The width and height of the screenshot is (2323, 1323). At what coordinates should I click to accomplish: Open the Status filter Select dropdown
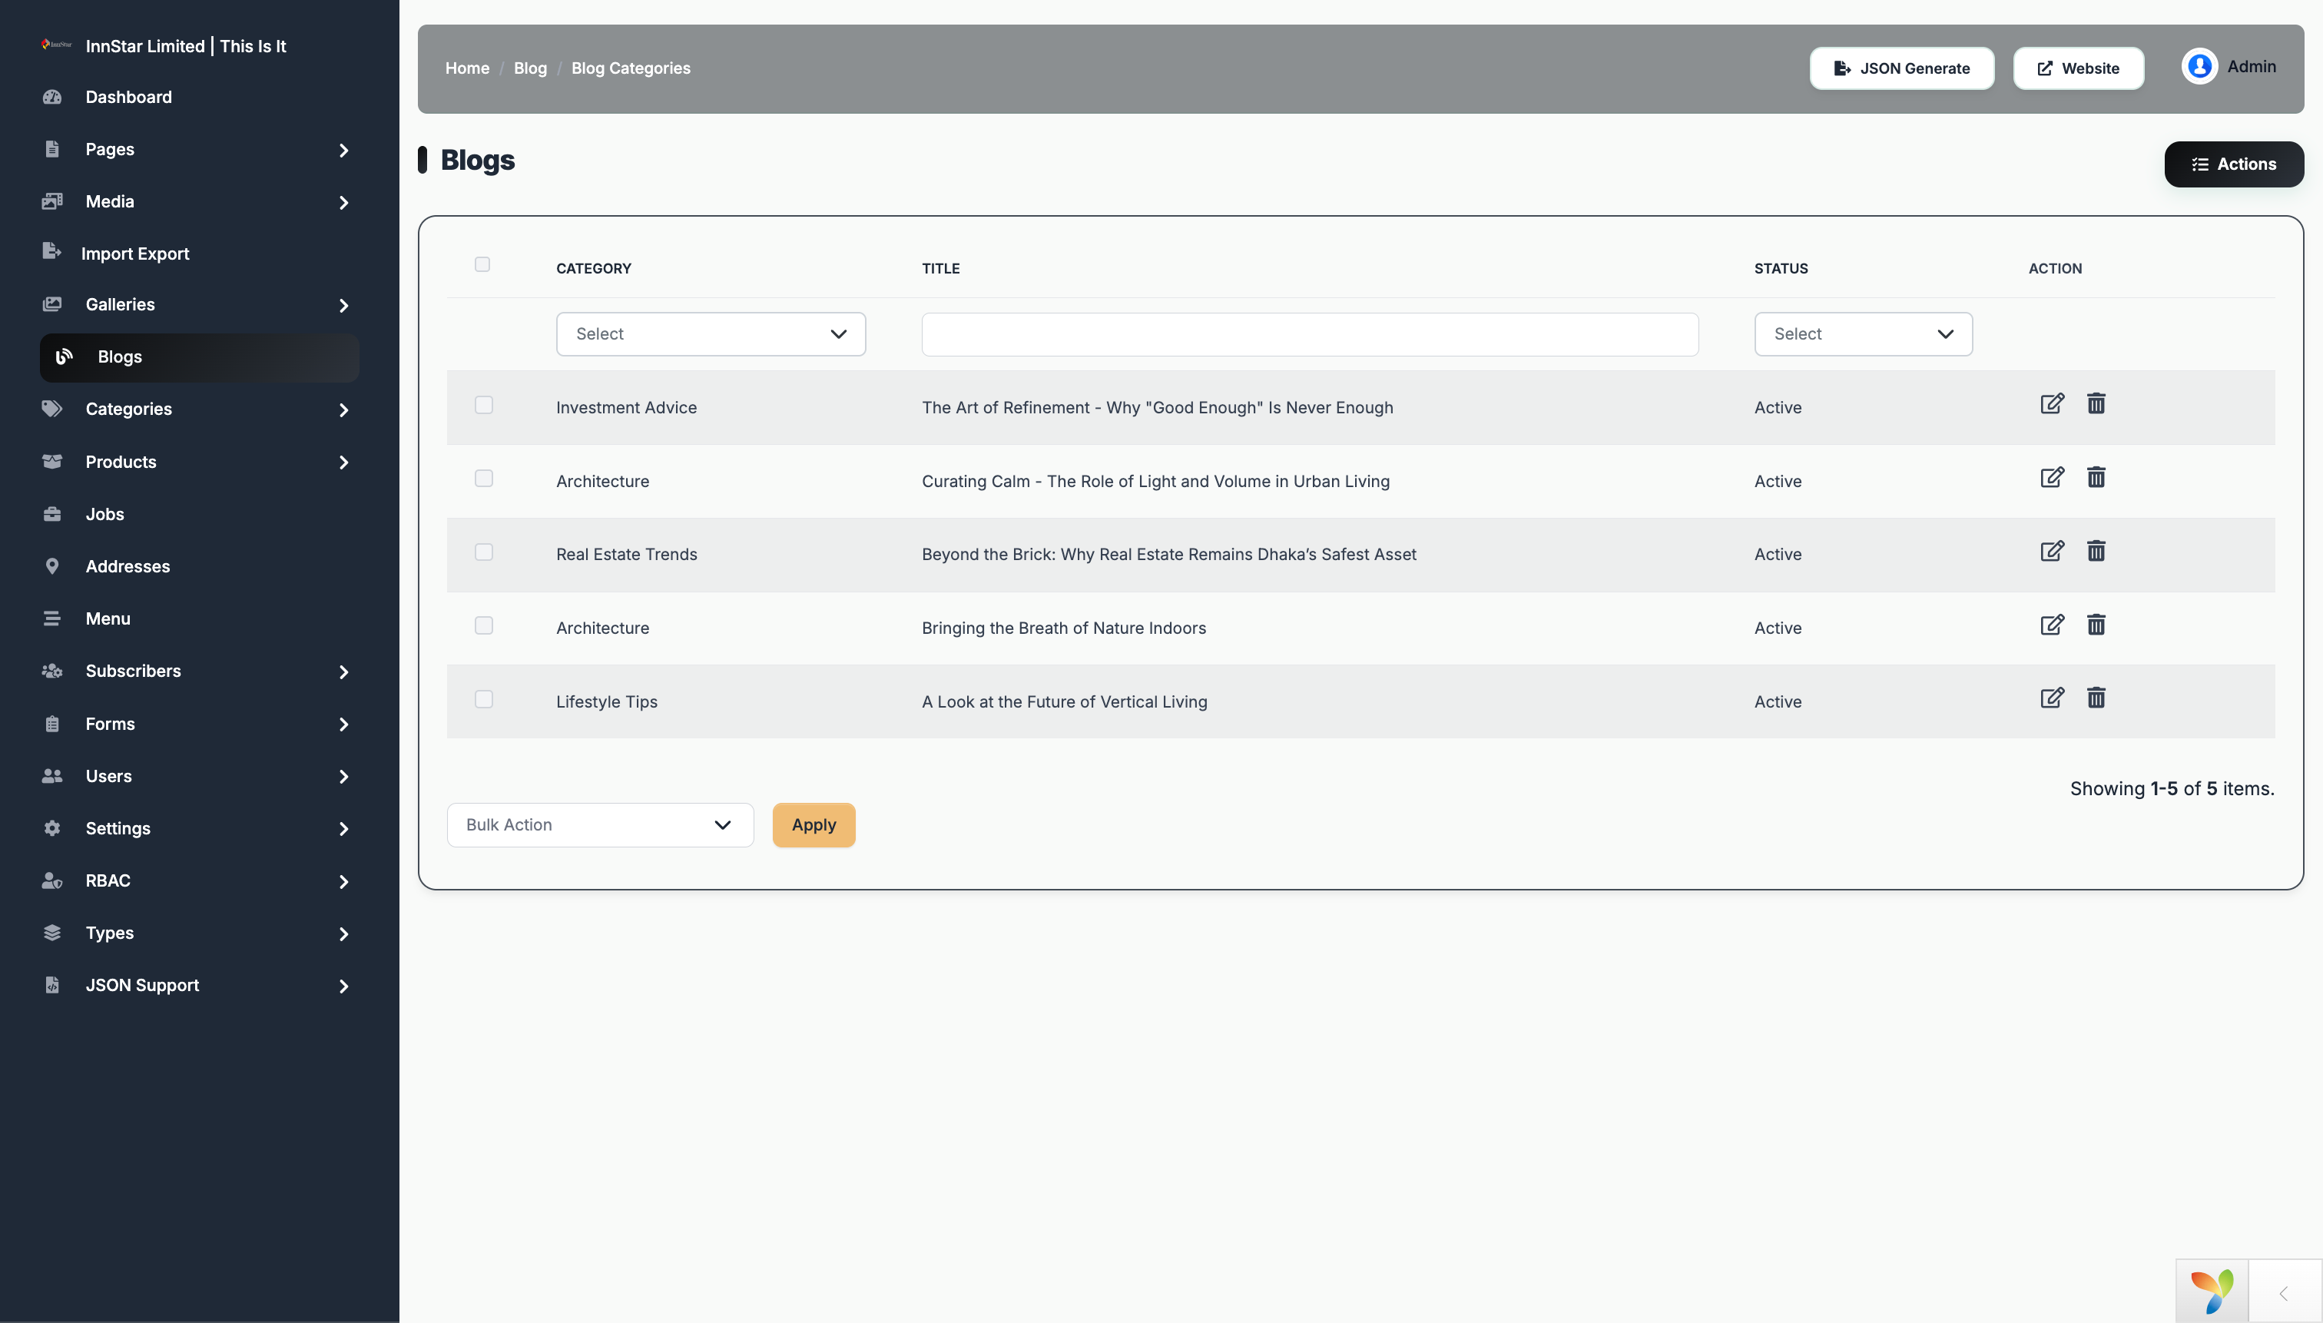(x=1862, y=334)
